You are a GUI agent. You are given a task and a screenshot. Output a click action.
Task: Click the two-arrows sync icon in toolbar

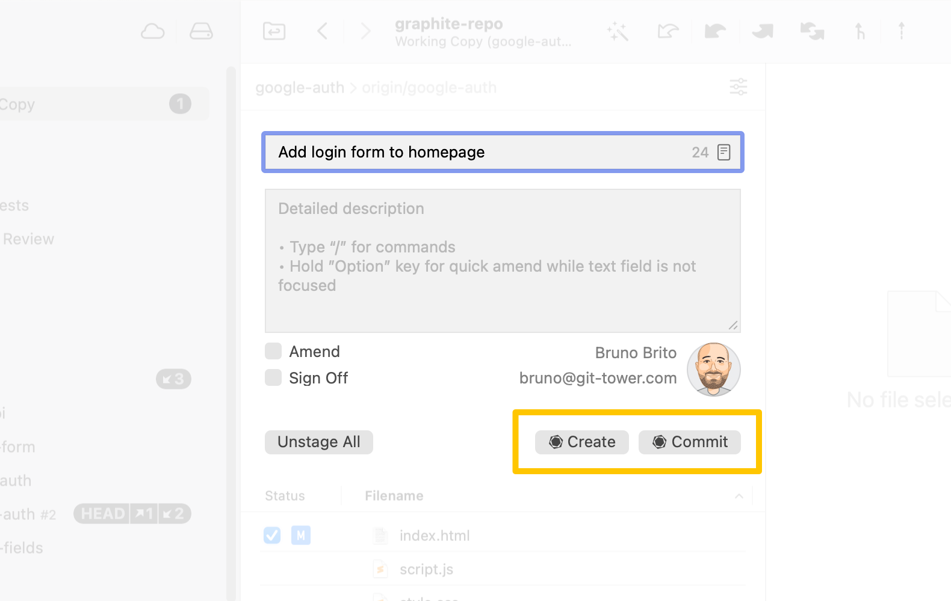pos(812,31)
